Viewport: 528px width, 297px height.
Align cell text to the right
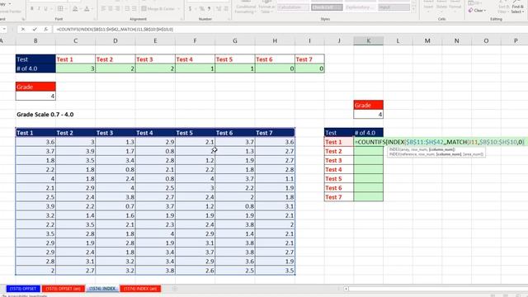coord(117,8)
